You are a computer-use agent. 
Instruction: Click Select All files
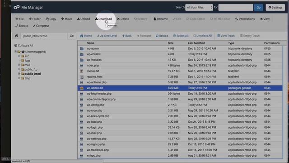point(181,36)
